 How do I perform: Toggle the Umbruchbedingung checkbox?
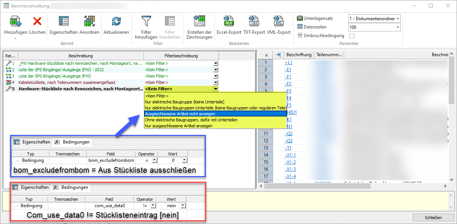point(352,36)
